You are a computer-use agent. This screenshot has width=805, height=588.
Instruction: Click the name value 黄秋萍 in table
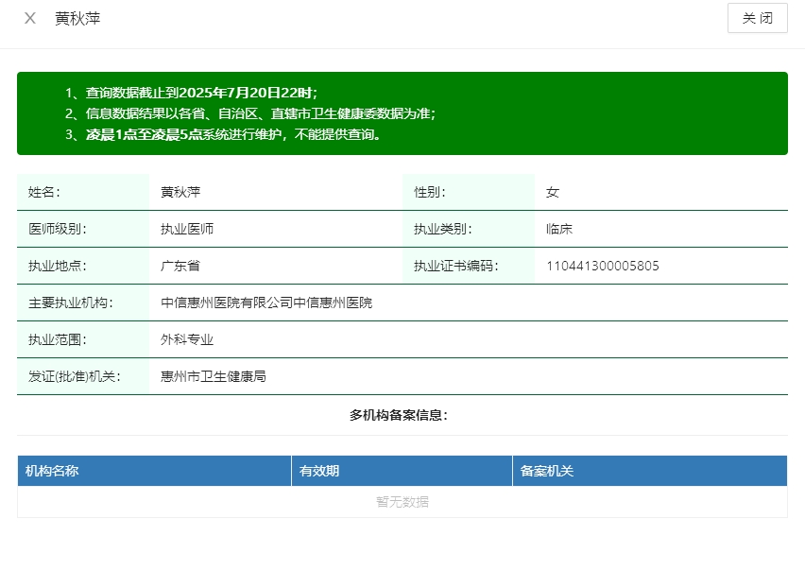180,192
